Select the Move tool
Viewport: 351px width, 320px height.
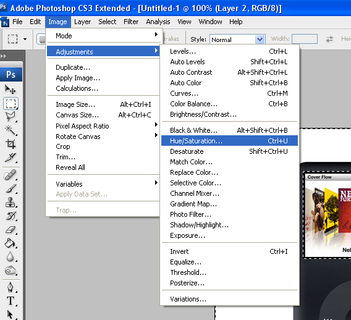[x=11, y=90]
